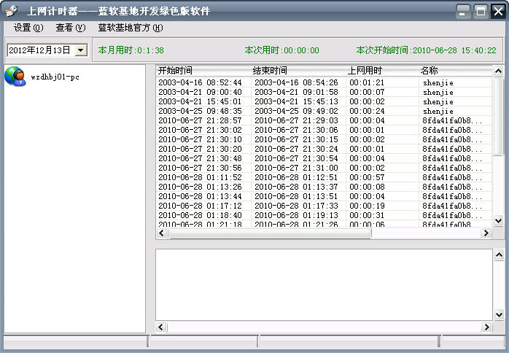Select wzdhbj01-pc in the left panel
This screenshot has height=353, width=509.
click(x=55, y=77)
